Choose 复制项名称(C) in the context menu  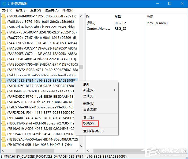pyautogui.click(x=93, y=131)
